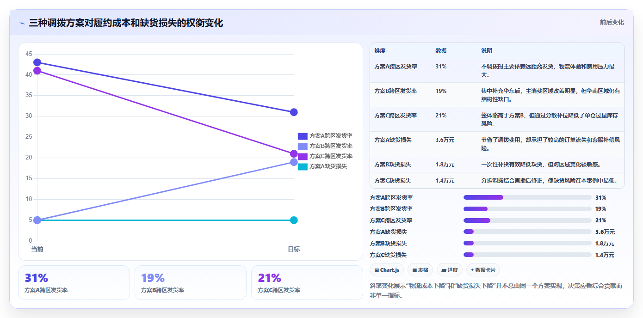643x318 pixels.
Task: Click the 1.4万元 value in the table
Action: (445, 181)
